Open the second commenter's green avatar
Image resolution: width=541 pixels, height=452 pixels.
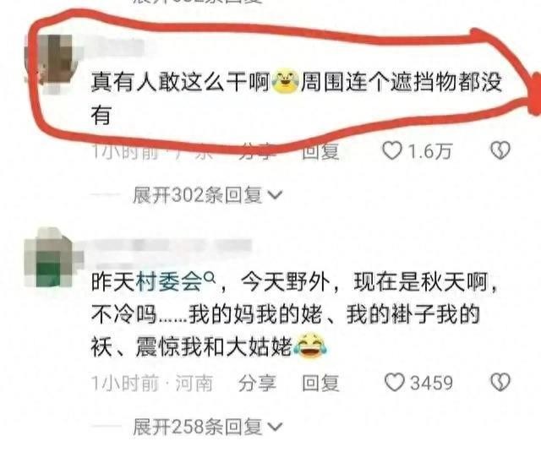click(x=52, y=257)
